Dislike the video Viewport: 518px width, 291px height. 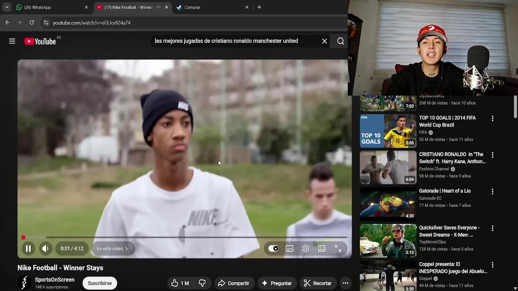click(202, 283)
